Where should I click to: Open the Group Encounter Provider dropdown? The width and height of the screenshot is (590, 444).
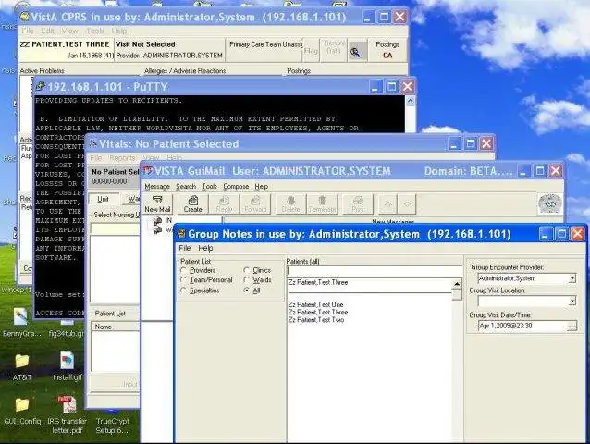point(572,278)
